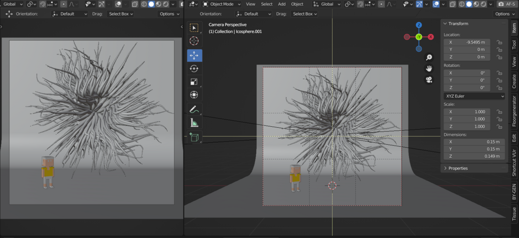The image size is (519, 238).
Task: Click the negative Z axis gizmo circle
Action: [419, 49]
